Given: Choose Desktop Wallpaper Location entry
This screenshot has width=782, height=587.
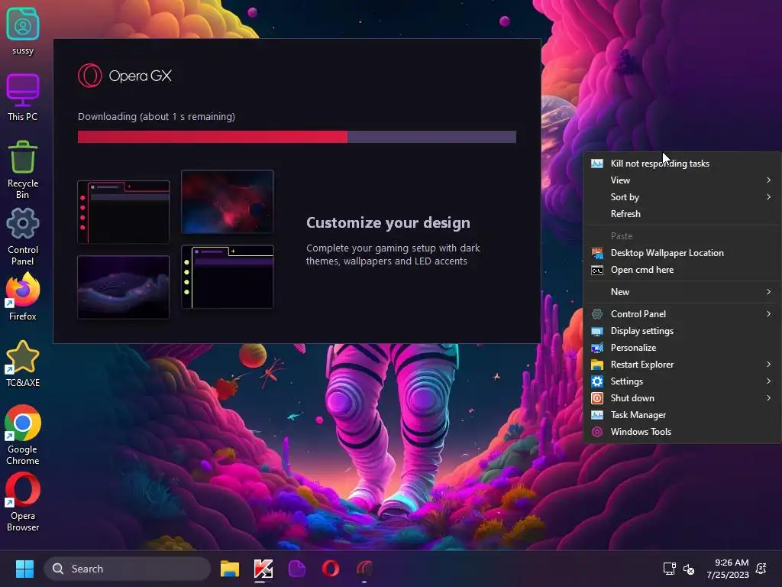Looking at the screenshot, I should coord(681,253).
